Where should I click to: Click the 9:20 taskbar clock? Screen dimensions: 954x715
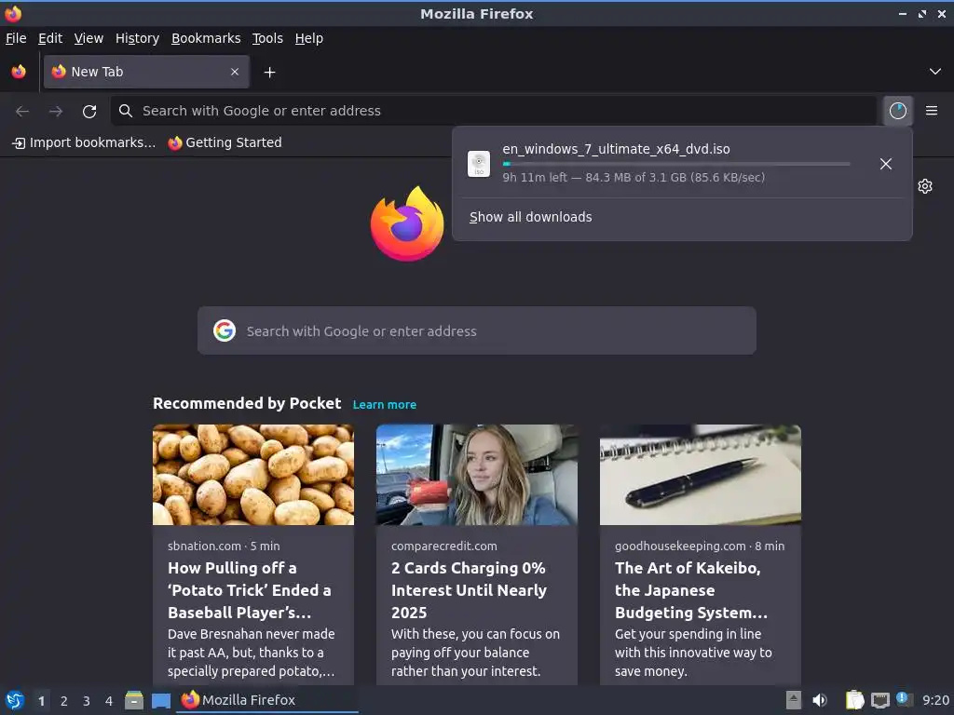[x=935, y=701]
